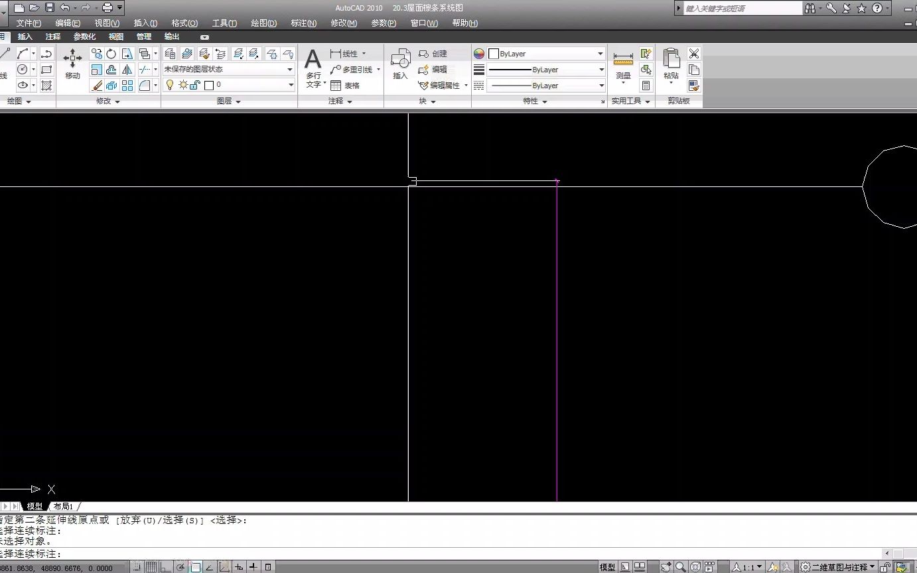The width and height of the screenshot is (917, 573).
Task: Toggle the layer Lock/Unlock padlock
Action: pyautogui.click(x=193, y=85)
